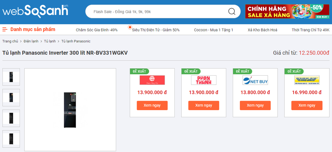Screen dimensions: 332x152
Task: Click the websosanh.vn logo
Action: (x=35, y=11)
